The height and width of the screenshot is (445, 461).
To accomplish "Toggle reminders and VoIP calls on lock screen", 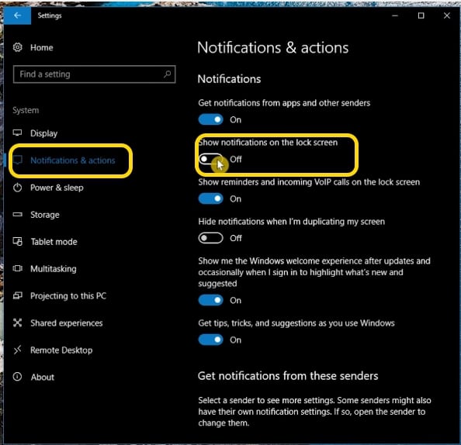I will tap(211, 198).
